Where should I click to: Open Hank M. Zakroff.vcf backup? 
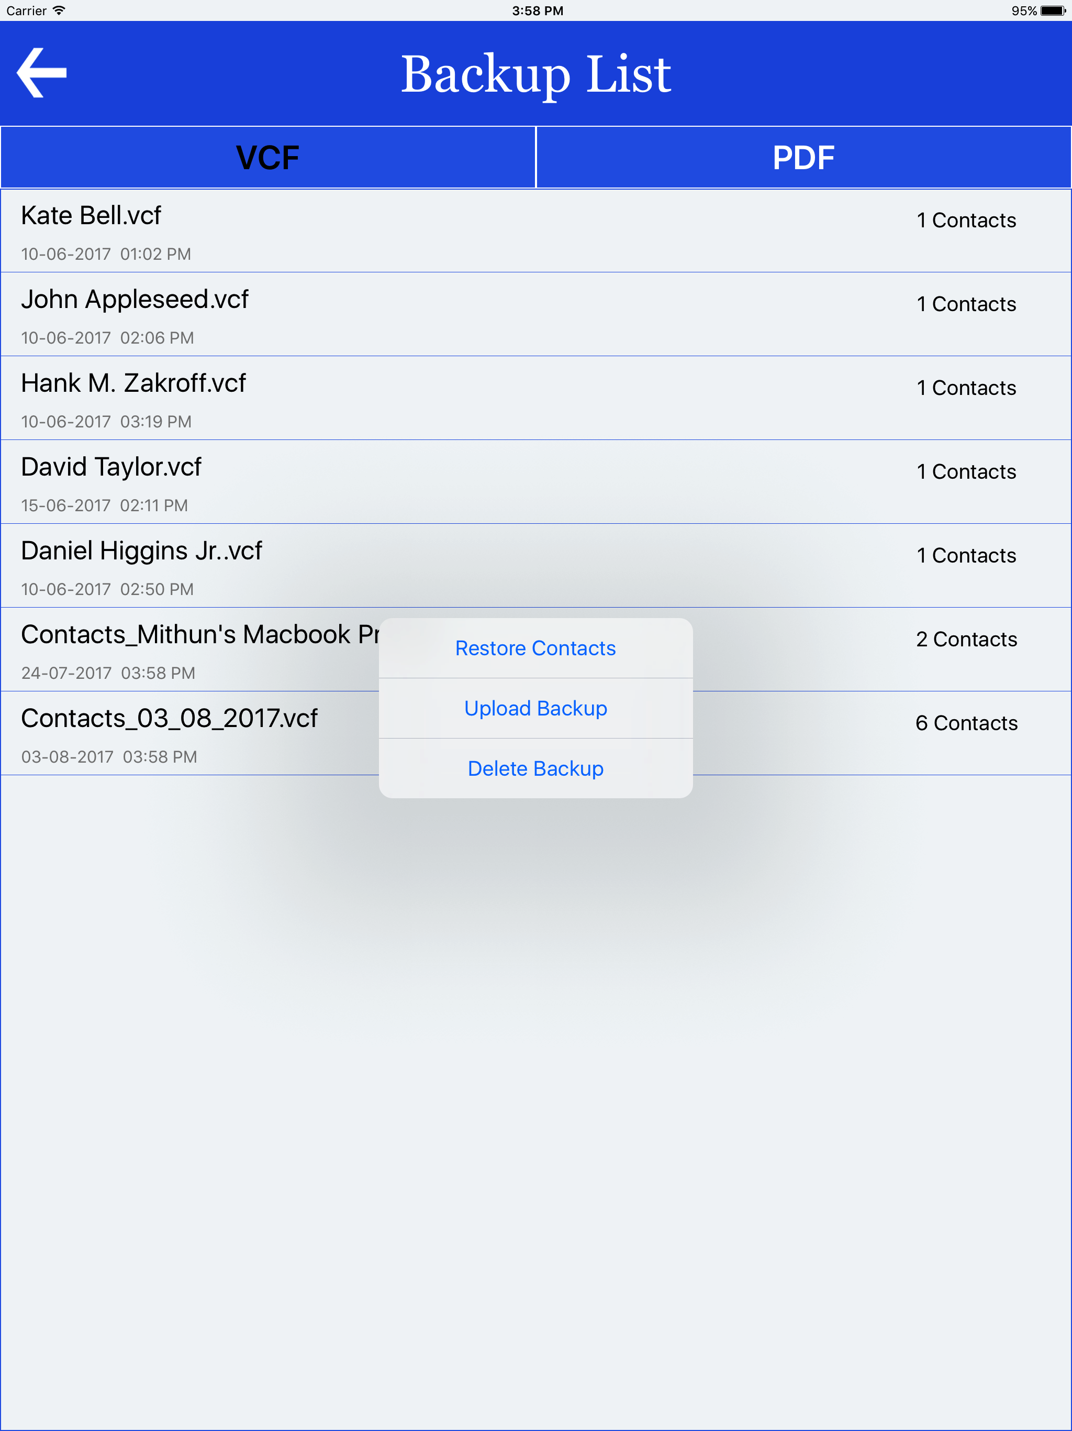[x=536, y=399]
